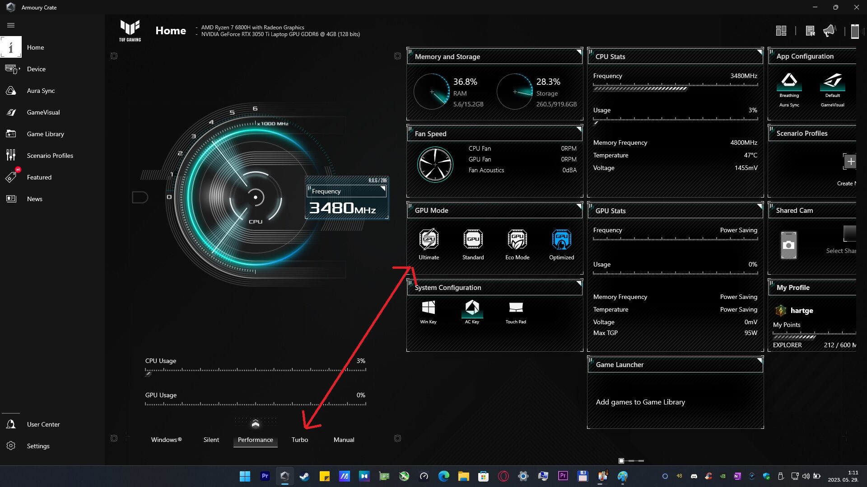Open the hamburger menu in sidebar

tap(11, 25)
